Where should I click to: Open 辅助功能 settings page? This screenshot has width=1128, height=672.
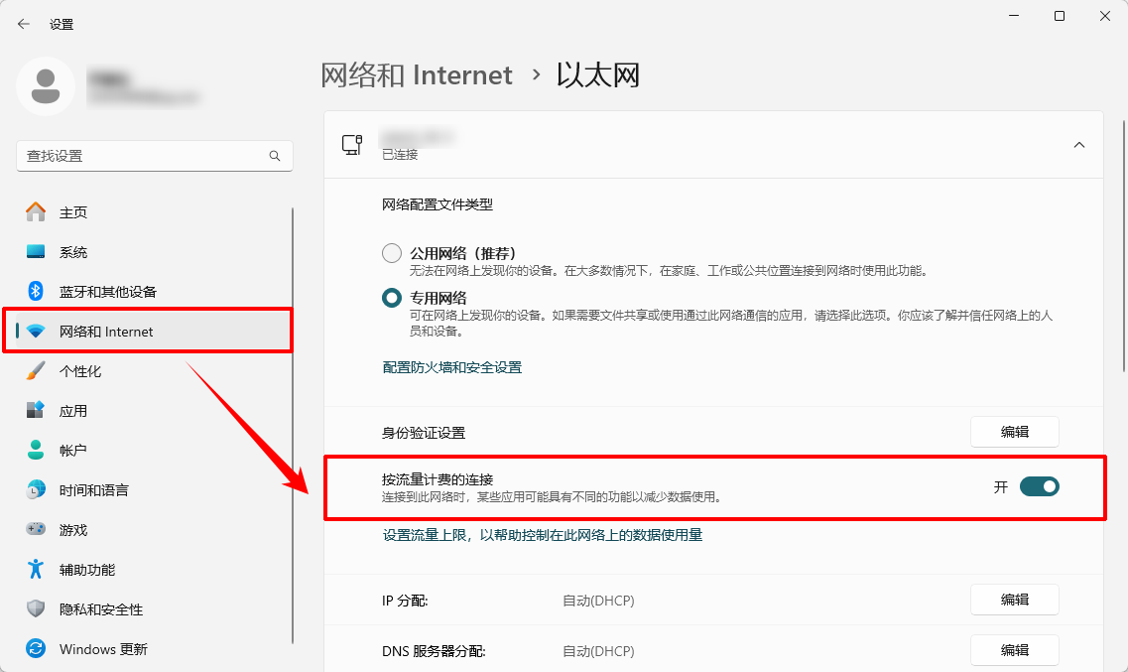[x=153, y=569]
